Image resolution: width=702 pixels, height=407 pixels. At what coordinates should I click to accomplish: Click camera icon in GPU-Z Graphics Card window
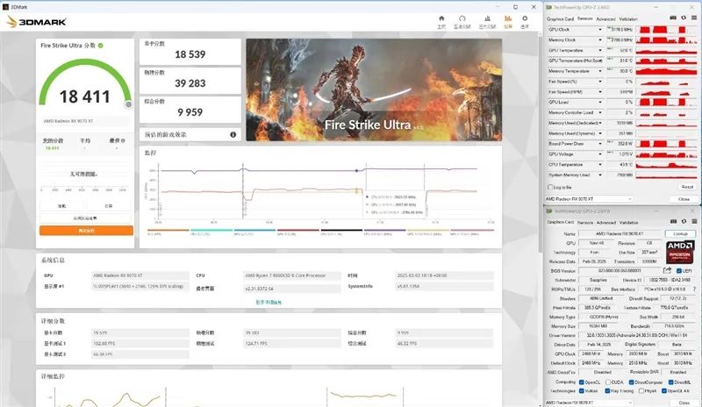673,221
